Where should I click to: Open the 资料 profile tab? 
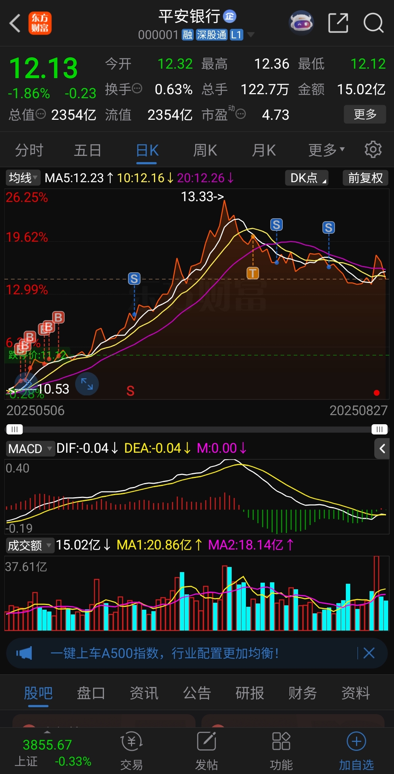[356, 693]
